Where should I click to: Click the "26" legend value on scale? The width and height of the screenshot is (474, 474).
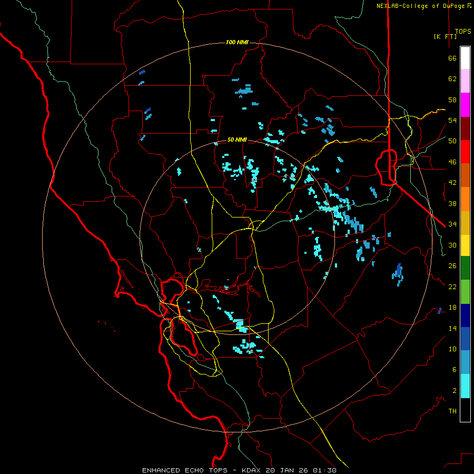pyautogui.click(x=452, y=266)
